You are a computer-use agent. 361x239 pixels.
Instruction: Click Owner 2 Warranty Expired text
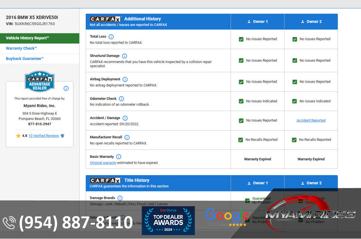pos(311,159)
